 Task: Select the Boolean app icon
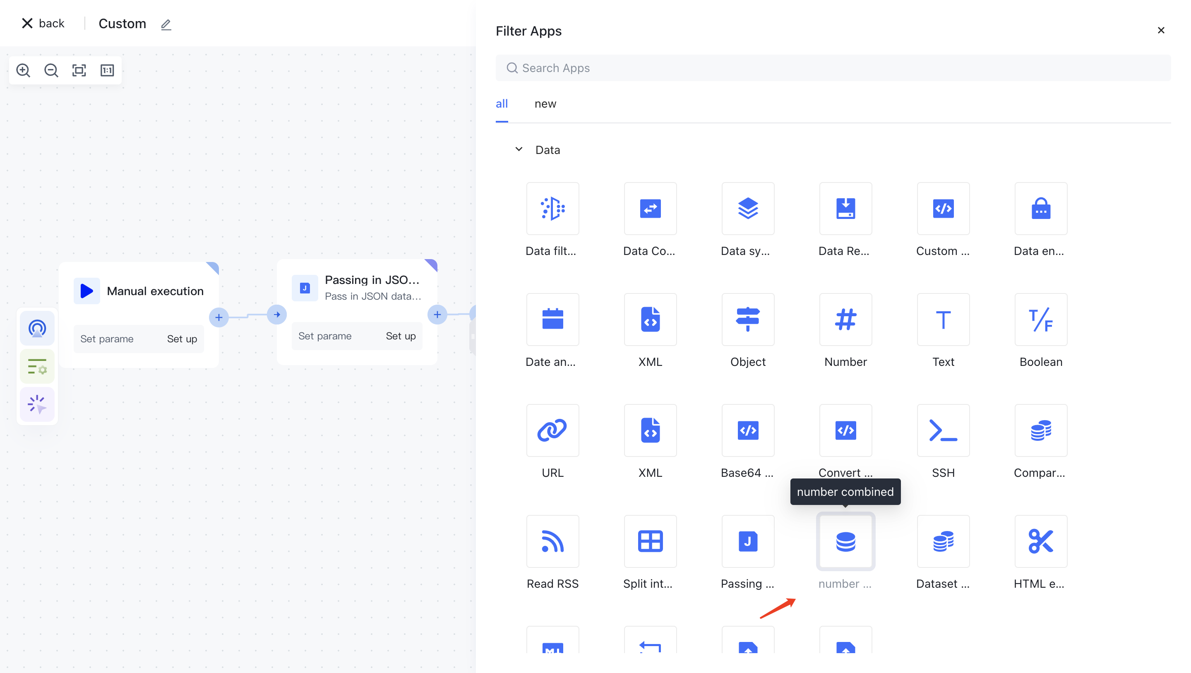[1040, 320]
